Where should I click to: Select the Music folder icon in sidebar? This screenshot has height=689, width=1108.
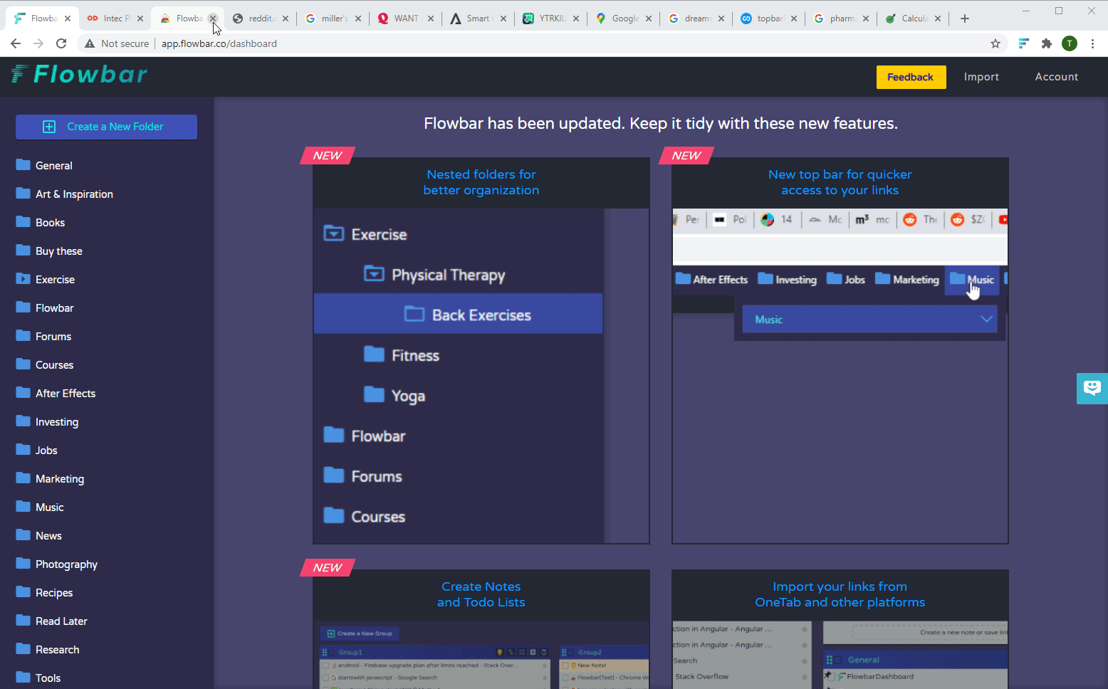tap(23, 507)
